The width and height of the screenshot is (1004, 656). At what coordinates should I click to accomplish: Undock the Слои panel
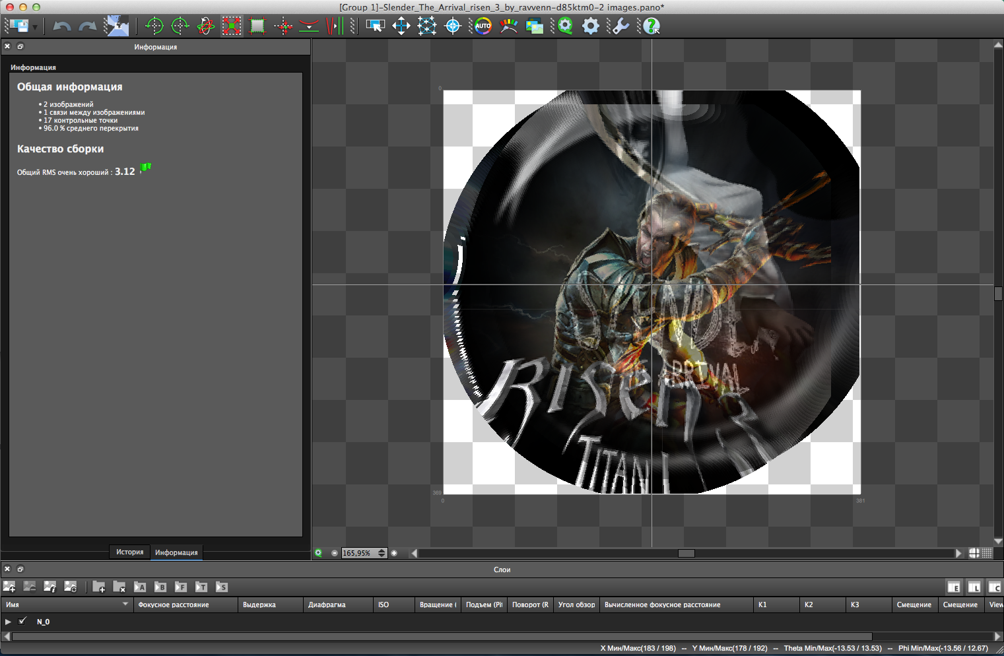[x=20, y=569]
